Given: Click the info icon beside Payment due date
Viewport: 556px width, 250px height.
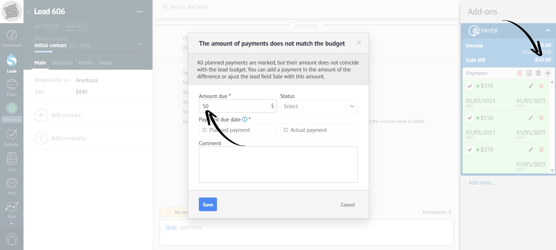Looking at the screenshot, I should 245,119.
